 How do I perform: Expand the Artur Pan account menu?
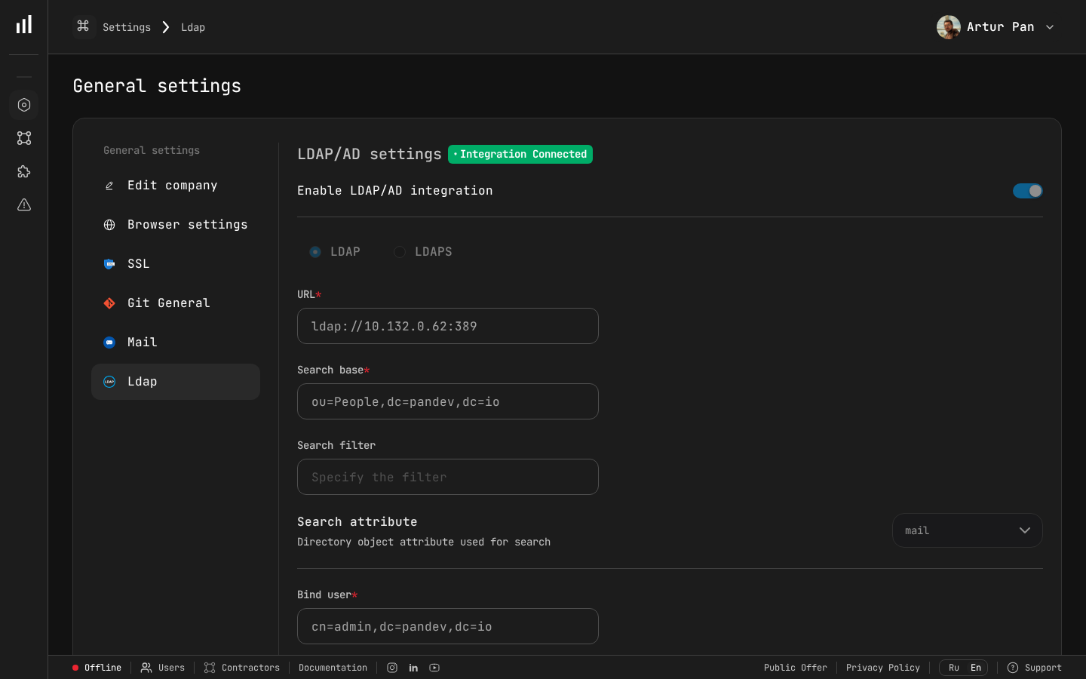995,26
